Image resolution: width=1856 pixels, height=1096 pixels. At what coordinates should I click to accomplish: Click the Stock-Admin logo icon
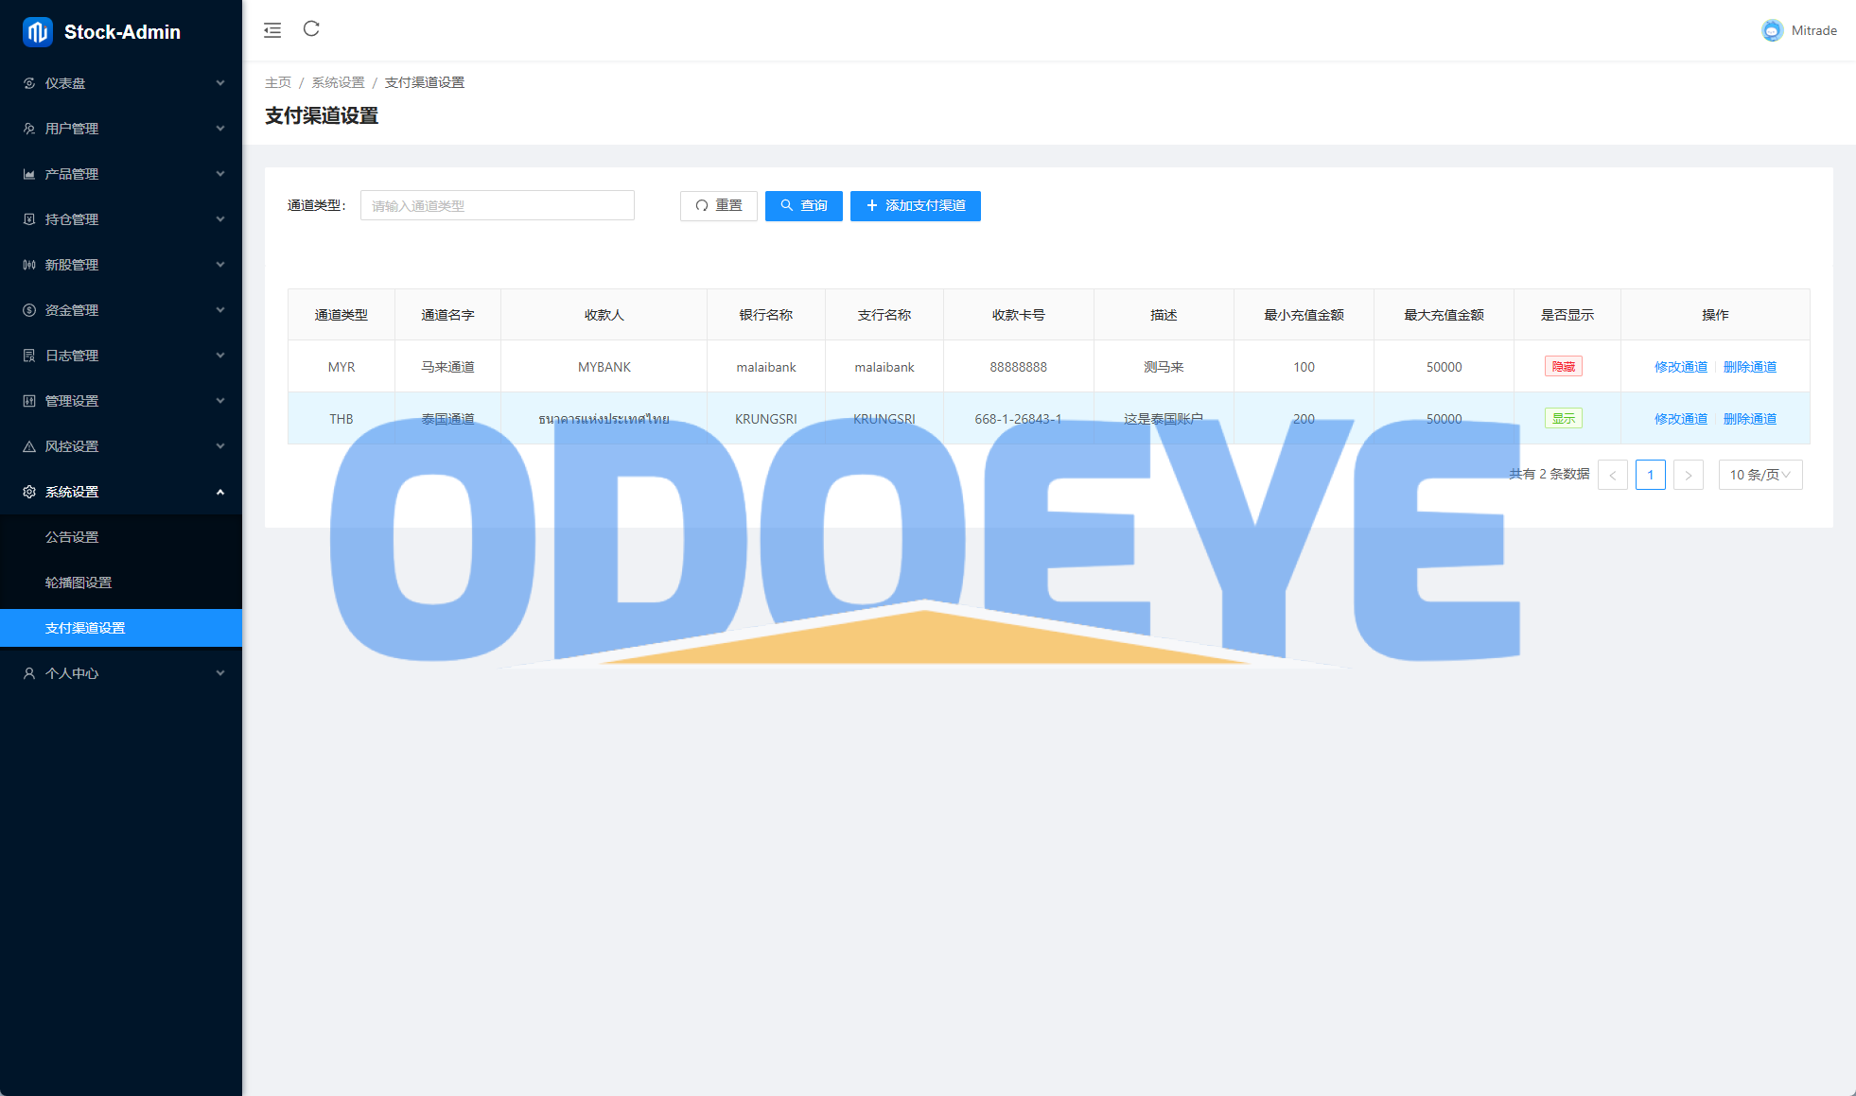tap(38, 32)
